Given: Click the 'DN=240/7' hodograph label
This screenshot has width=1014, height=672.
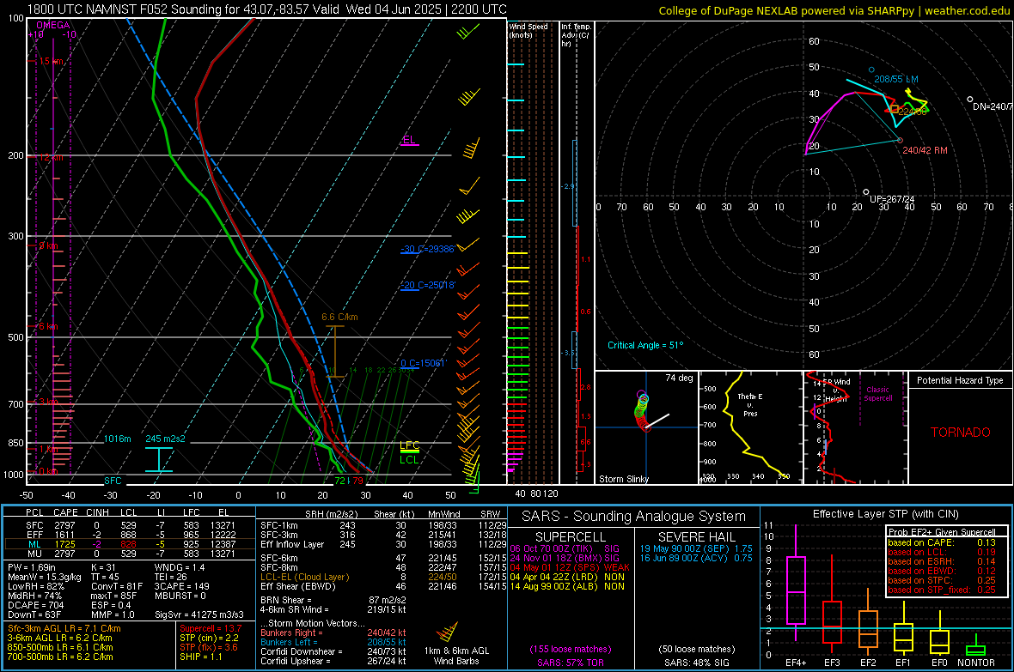Looking at the screenshot, I should click(x=993, y=106).
